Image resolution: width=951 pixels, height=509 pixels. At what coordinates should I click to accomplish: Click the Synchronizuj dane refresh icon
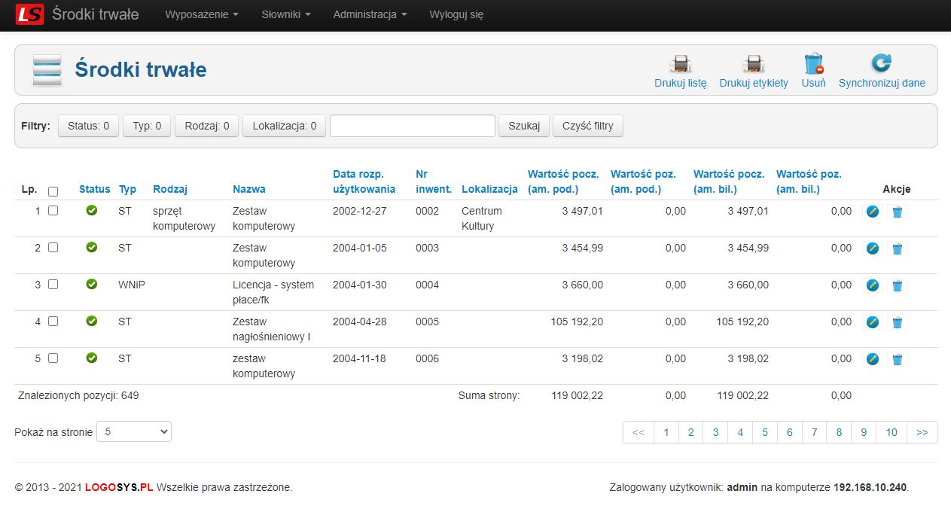coord(881,63)
